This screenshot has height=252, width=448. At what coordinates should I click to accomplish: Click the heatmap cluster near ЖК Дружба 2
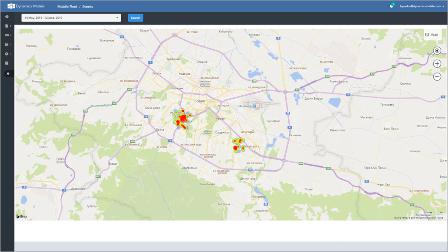(238, 145)
